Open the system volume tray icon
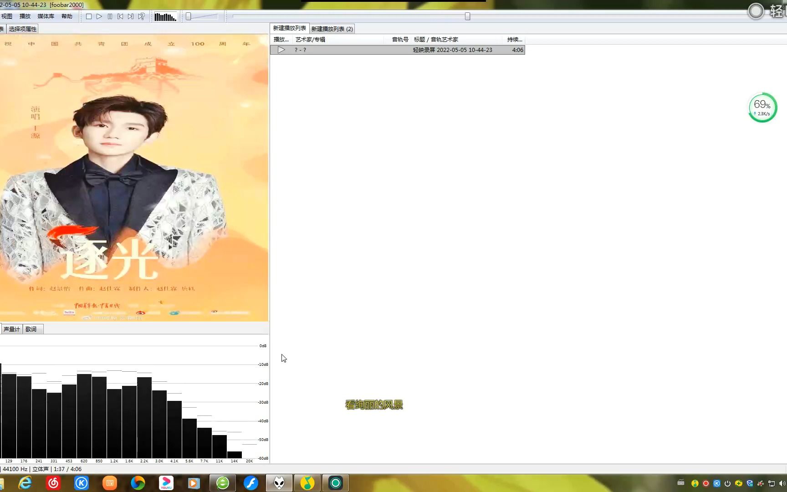Image resolution: width=787 pixels, height=492 pixels. click(x=782, y=484)
